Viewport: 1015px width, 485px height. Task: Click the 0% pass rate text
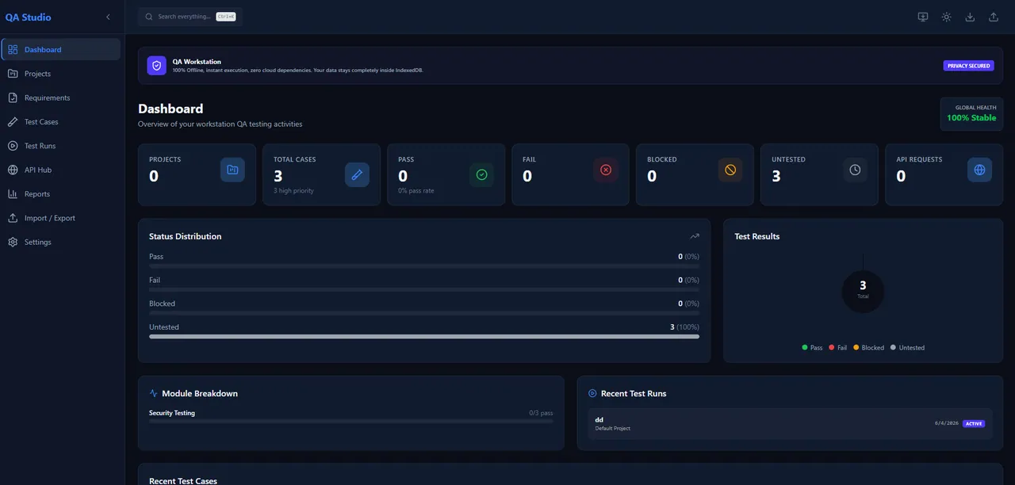point(416,191)
